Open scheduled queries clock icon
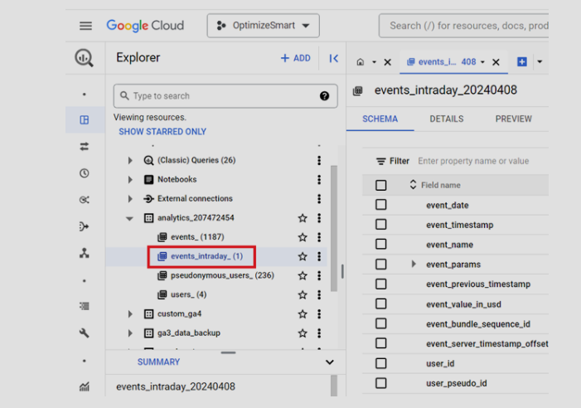581x408 pixels. point(84,173)
